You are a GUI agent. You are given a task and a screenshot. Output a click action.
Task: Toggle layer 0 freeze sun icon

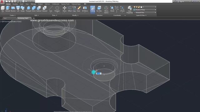click(137, 7)
